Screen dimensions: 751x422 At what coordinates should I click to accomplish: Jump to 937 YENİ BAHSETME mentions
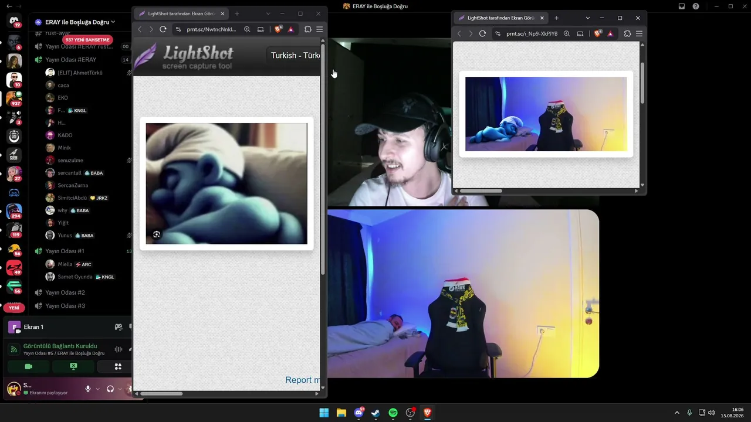pyautogui.click(x=87, y=40)
